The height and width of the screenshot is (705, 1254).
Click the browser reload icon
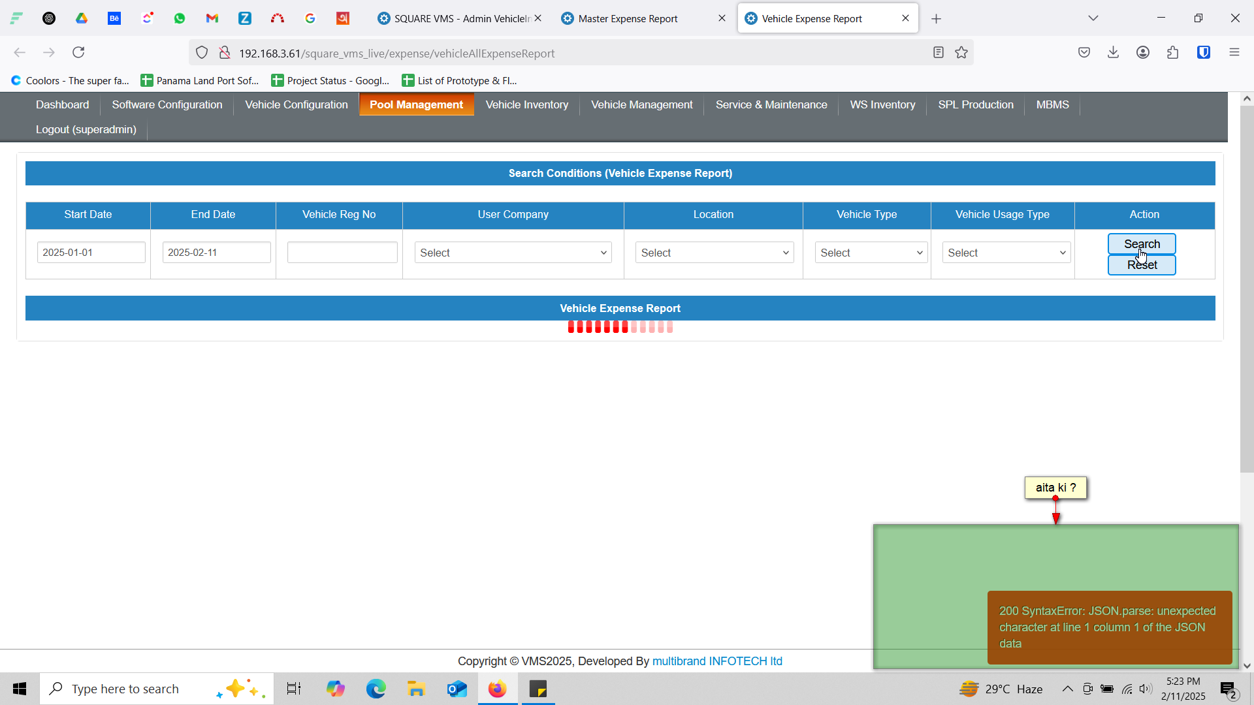(78, 53)
